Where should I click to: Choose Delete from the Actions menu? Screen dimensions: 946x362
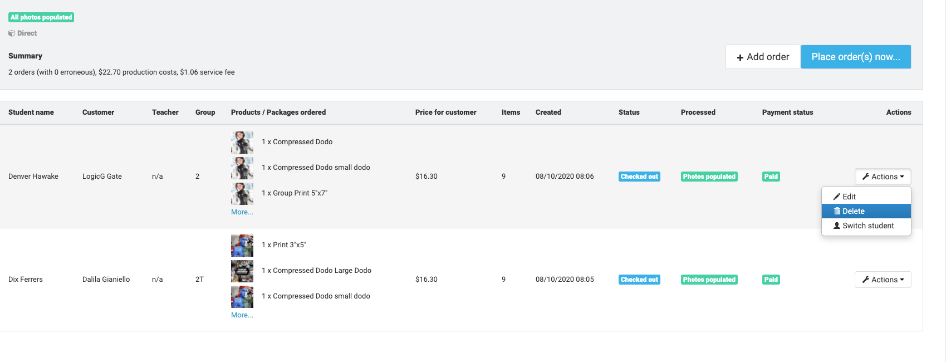(x=866, y=211)
